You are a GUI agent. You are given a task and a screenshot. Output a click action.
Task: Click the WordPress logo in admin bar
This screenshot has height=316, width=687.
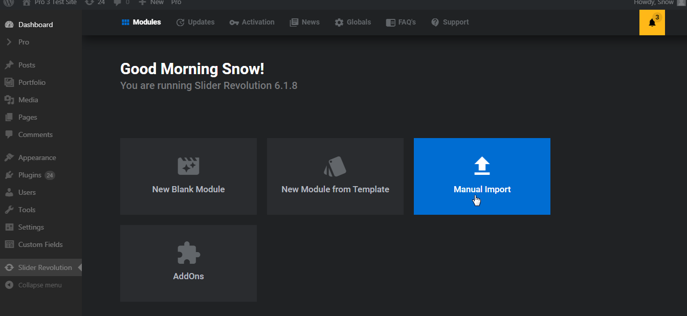pos(9,3)
